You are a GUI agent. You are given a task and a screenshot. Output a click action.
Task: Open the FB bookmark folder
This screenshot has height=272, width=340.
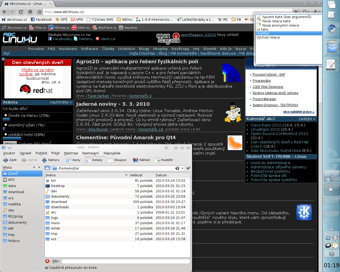(236, 19)
